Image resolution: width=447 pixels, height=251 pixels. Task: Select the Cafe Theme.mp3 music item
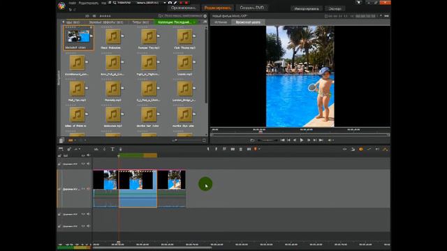tap(184, 38)
